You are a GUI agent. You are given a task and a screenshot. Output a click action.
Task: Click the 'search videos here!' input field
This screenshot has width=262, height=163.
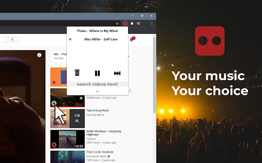pyautogui.click(x=97, y=84)
